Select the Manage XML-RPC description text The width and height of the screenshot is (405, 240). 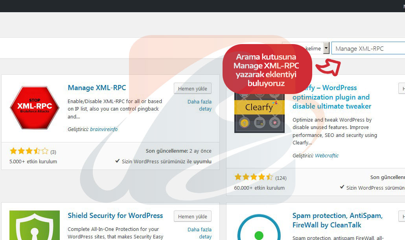[x=115, y=109]
